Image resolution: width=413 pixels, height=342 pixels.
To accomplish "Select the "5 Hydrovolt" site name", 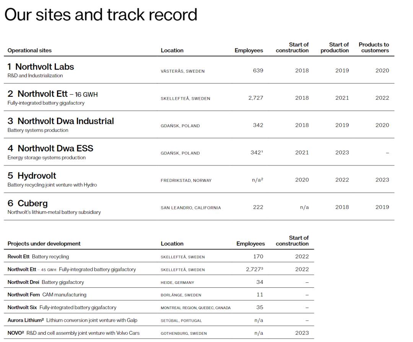I will (32, 176).
